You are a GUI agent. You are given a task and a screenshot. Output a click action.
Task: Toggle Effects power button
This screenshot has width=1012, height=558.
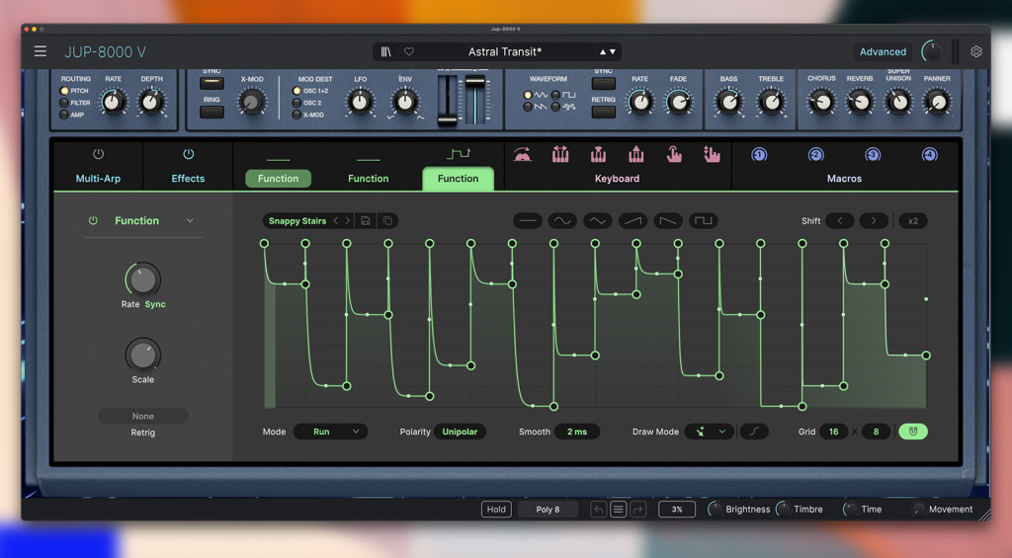click(189, 154)
